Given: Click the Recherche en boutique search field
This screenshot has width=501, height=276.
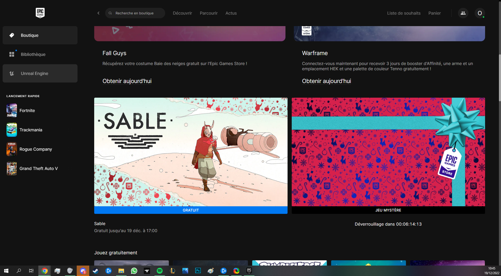Looking at the screenshot, I should [x=135, y=13].
